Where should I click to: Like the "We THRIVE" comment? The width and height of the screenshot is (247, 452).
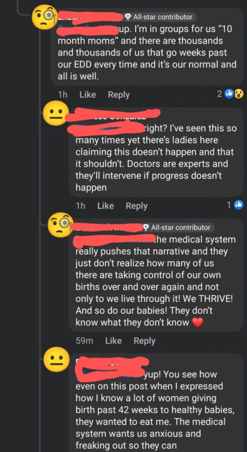point(113,341)
